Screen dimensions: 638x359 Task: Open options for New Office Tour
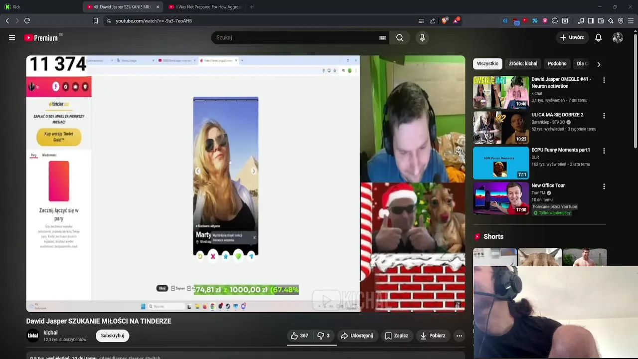604,186
